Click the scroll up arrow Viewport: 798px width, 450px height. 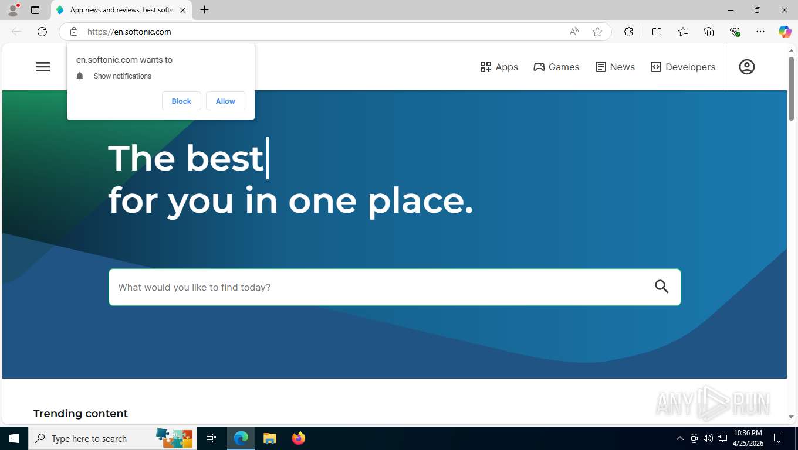click(x=791, y=51)
